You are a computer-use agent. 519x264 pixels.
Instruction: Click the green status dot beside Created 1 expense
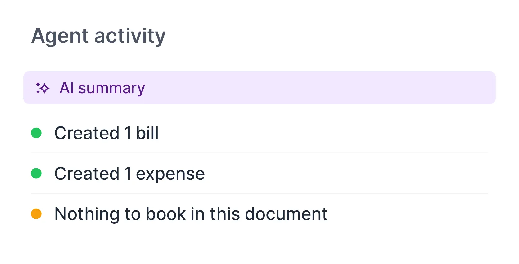click(x=36, y=174)
